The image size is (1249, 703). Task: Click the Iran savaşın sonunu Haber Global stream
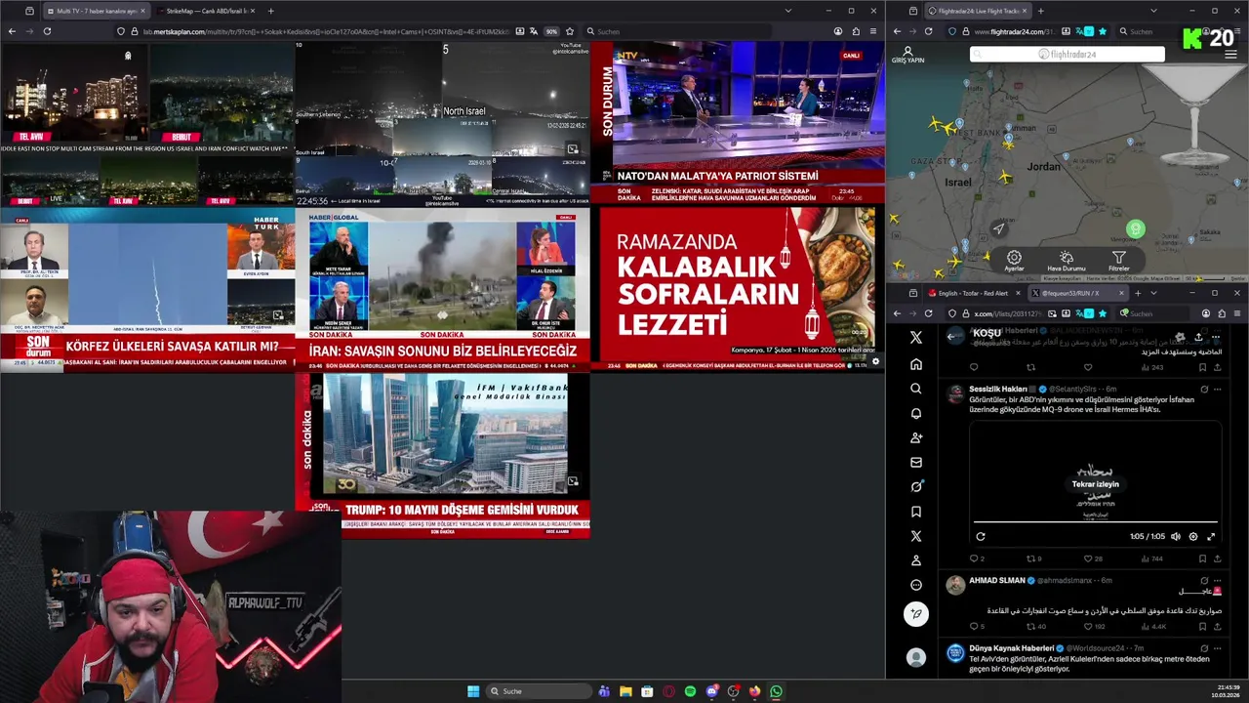click(442, 289)
